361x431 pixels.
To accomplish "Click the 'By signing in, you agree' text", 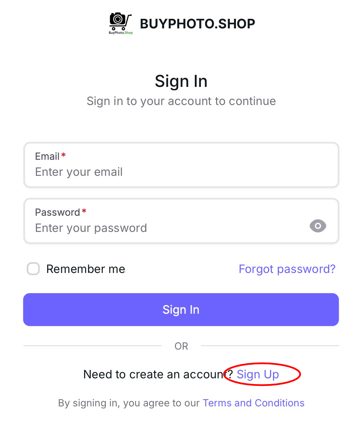I will coord(129,403).
